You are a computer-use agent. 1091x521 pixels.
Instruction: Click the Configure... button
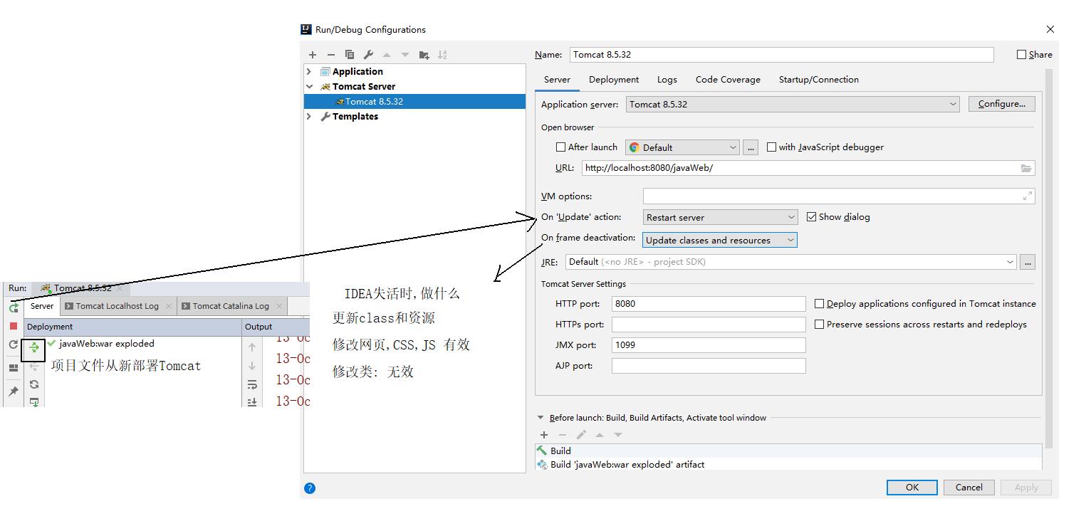tap(1001, 104)
